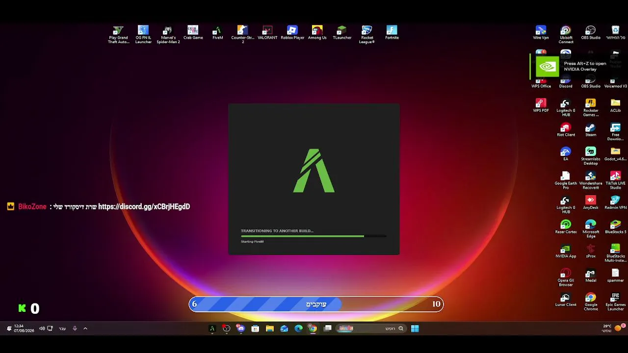Open the keyboard language switcher
This screenshot has height=353, width=628.
(62, 328)
